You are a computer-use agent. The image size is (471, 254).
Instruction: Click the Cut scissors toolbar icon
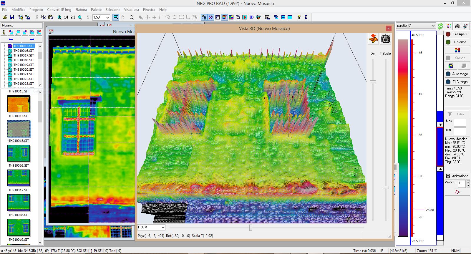(x=37, y=17)
